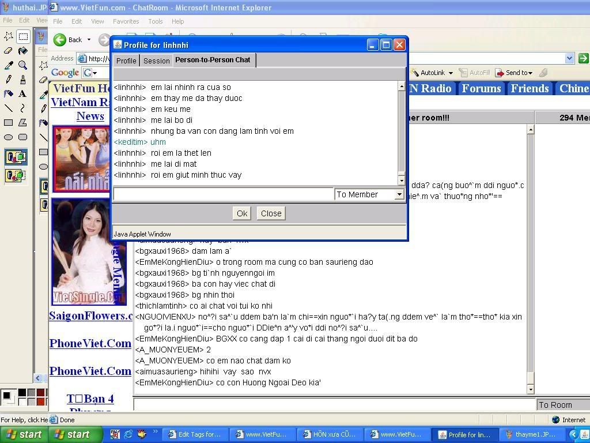Viewport: 590px width, 443px height.
Task: Pick the black color swatch in Paint palette
Action: click(x=22, y=392)
